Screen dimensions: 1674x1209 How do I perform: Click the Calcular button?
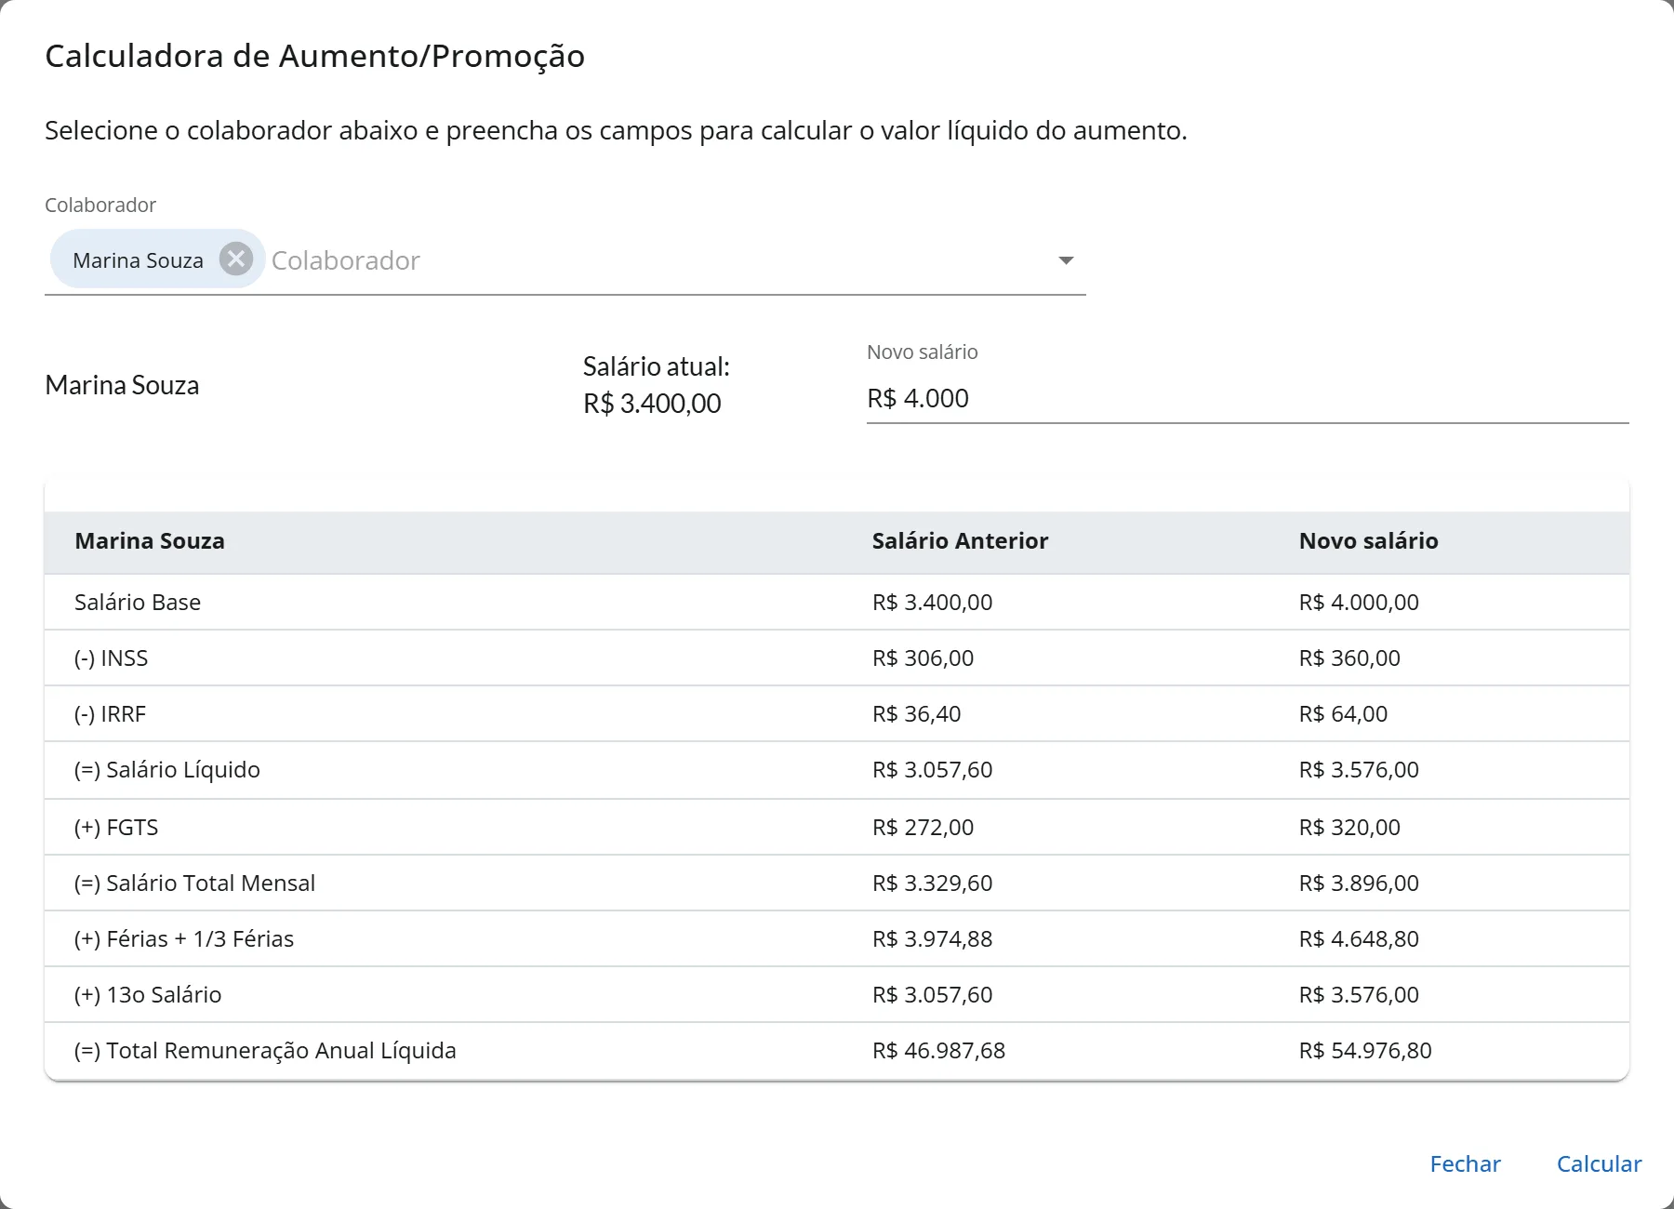click(x=1599, y=1163)
